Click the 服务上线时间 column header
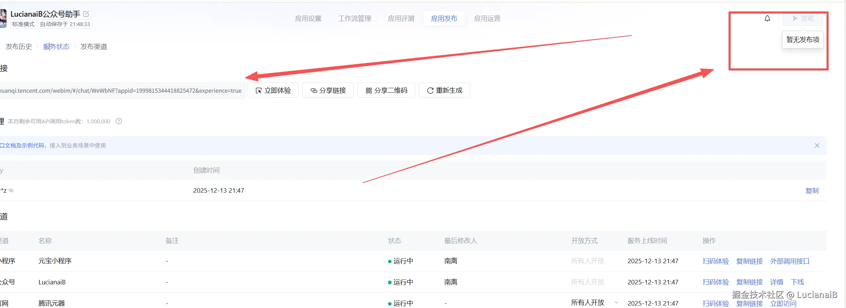 [x=647, y=241]
